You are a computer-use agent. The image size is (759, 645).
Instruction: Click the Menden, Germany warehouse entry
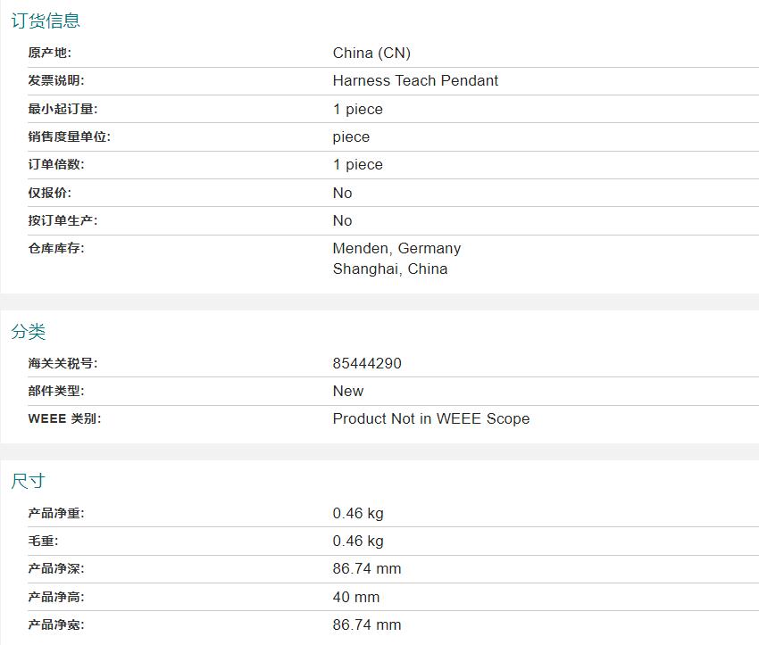[x=396, y=248]
